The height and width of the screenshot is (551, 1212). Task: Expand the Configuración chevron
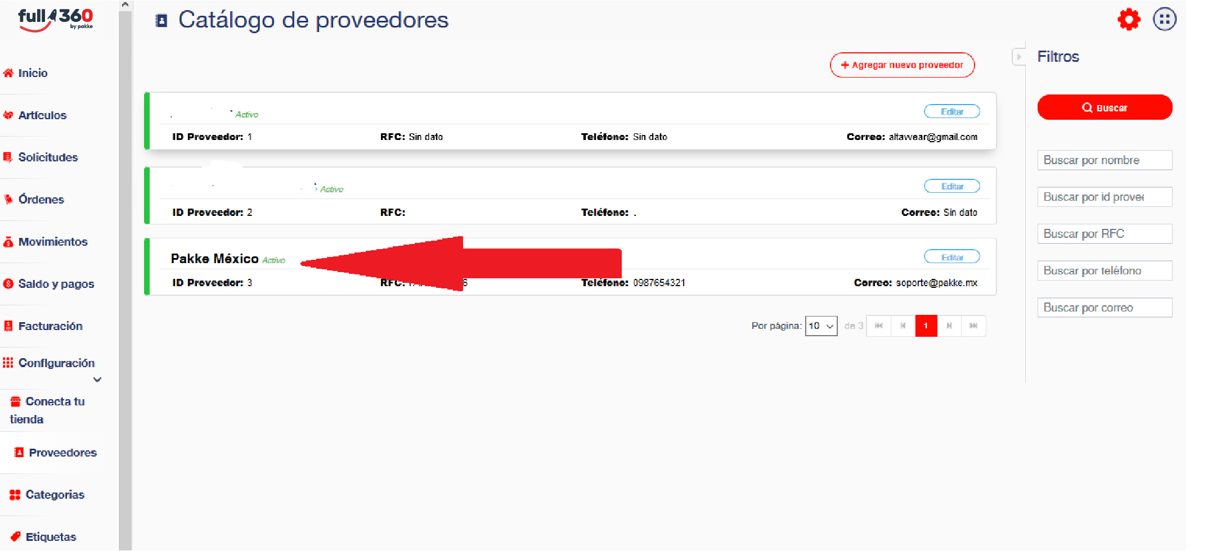(97, 380)
